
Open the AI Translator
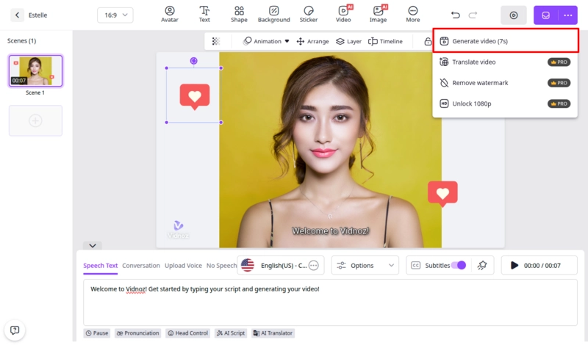pyautogui.click(x=273, y=333)
